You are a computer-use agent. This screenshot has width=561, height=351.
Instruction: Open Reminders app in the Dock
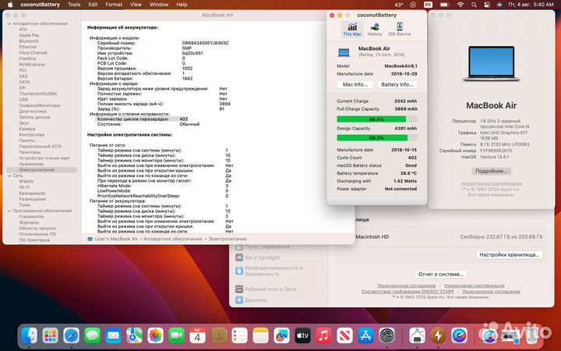coord(240,336)
